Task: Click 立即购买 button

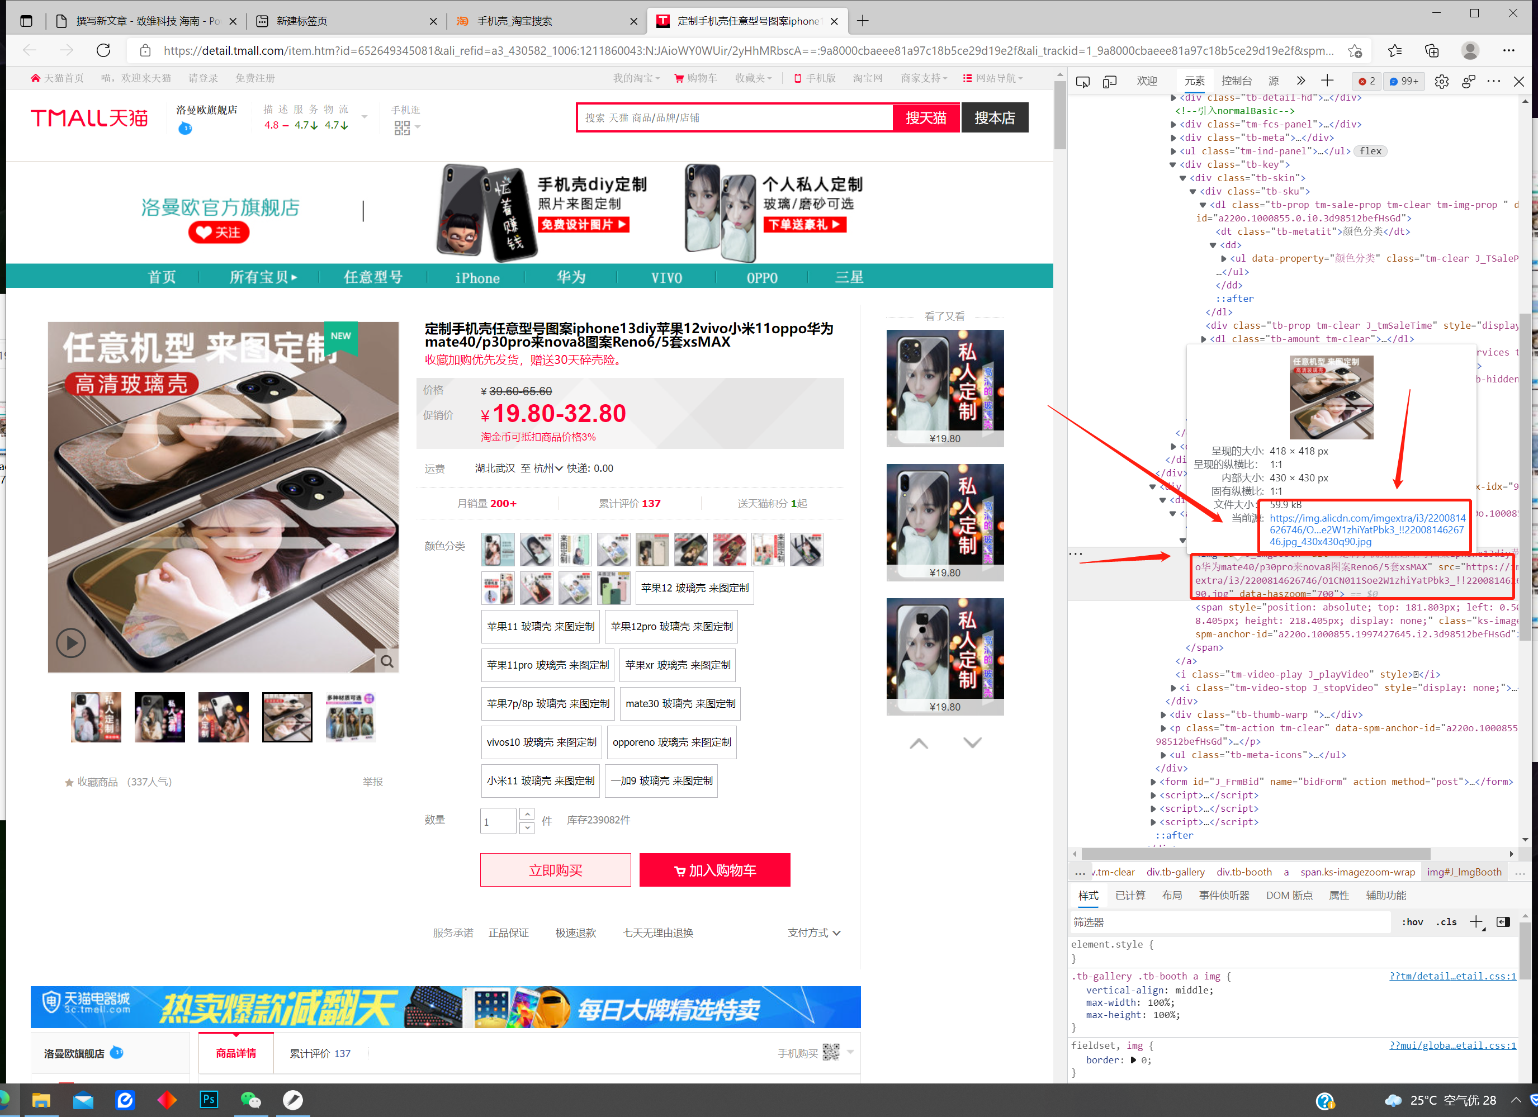Action: pos(555,870)
